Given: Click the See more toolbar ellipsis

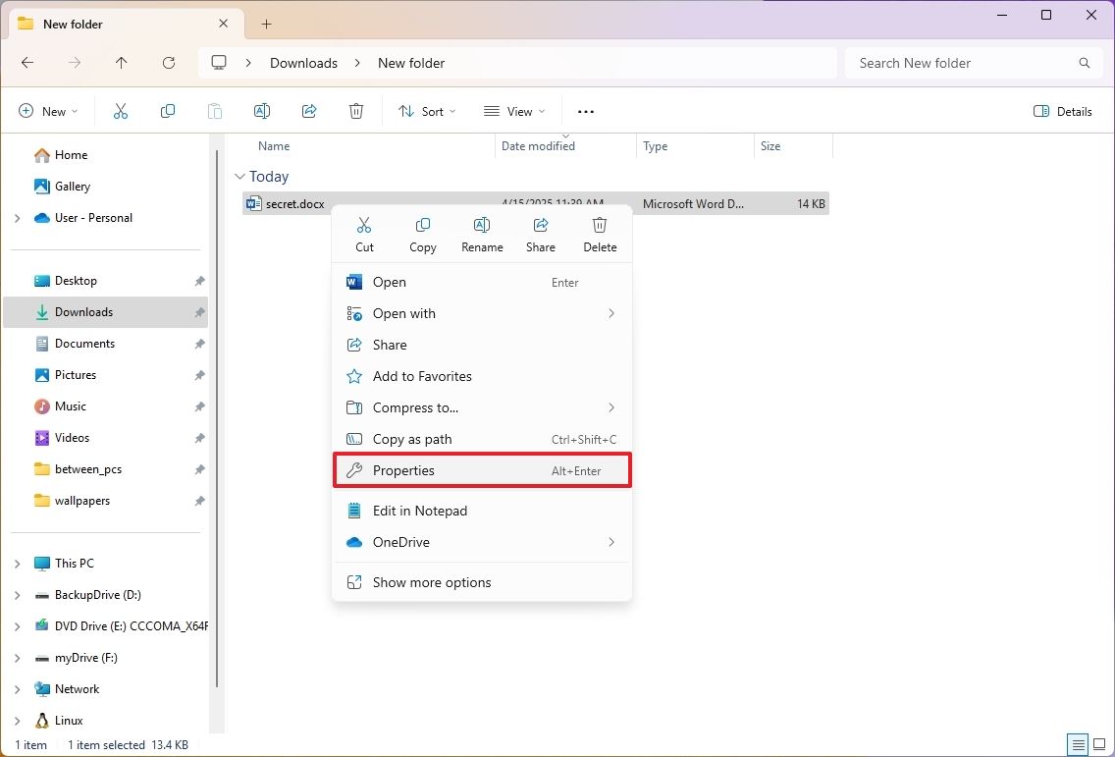Looking at the screenshot, I should tap(585, 111).
